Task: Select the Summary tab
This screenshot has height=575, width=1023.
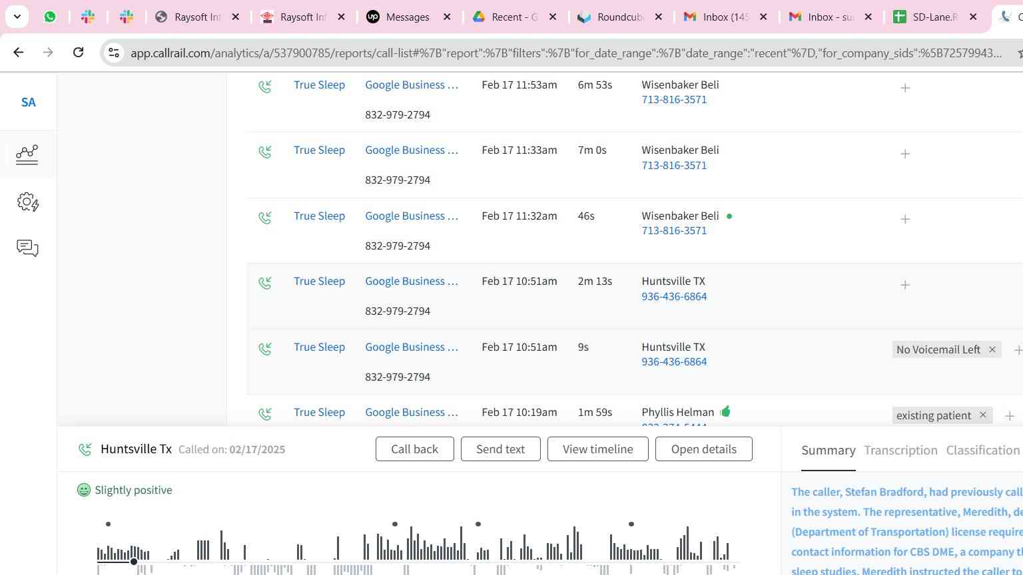Action: click(828, 451)
